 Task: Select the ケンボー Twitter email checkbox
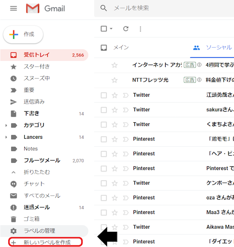(104, 183)
